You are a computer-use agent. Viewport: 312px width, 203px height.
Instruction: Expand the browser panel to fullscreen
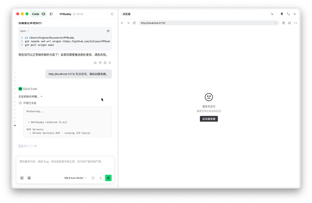coord(288,14)
